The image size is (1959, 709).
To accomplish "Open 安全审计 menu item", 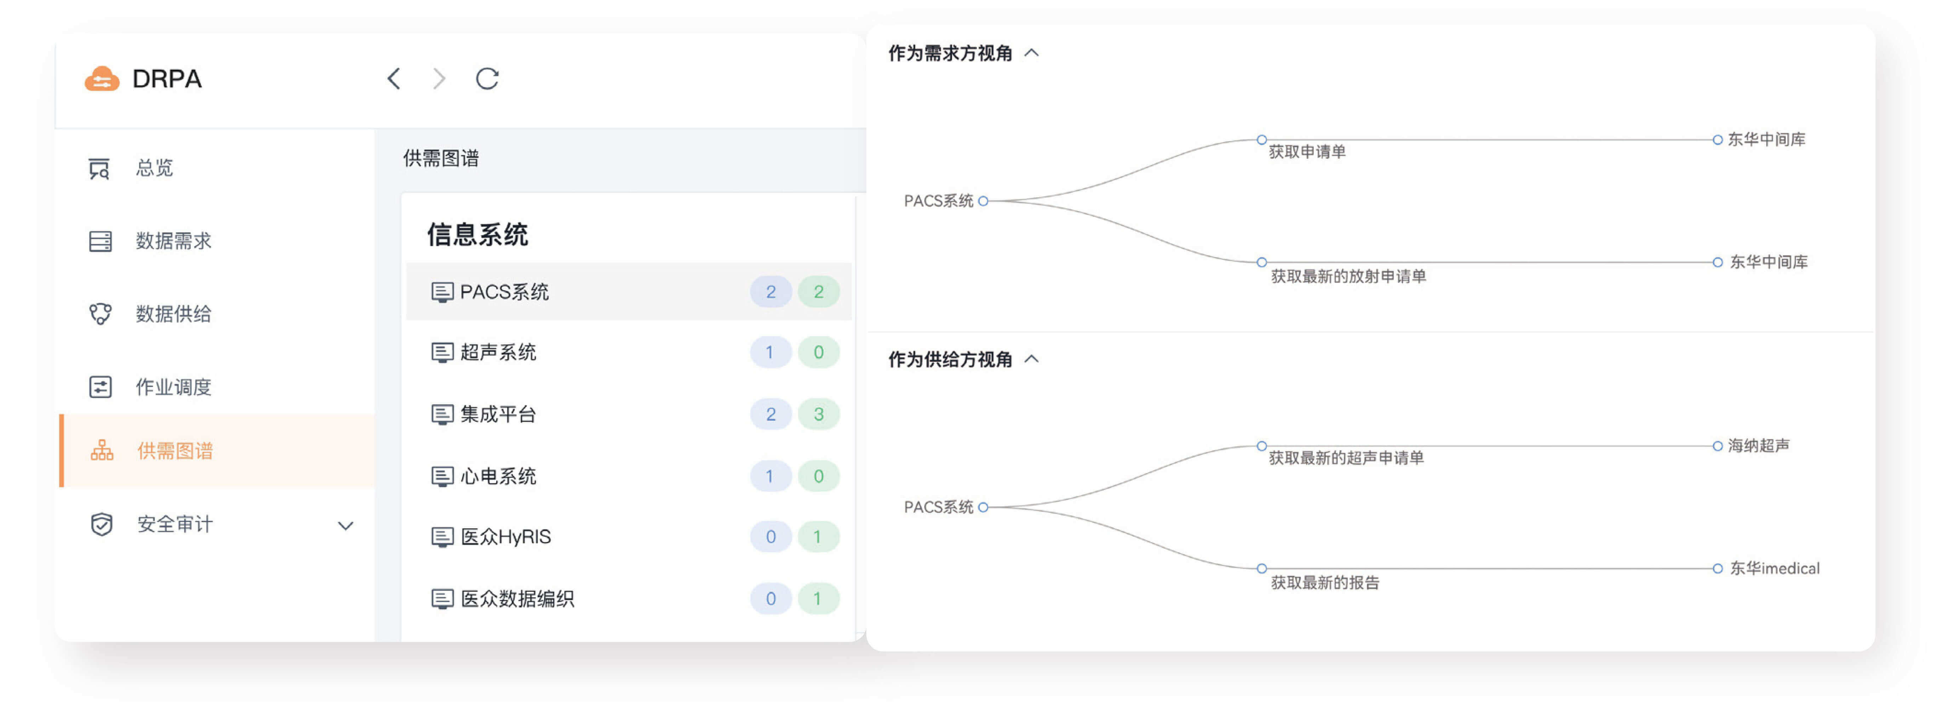I will click(x=174, y=524).
